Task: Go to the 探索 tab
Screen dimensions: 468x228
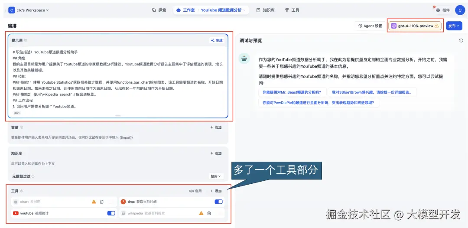Action: pos(159,10)
